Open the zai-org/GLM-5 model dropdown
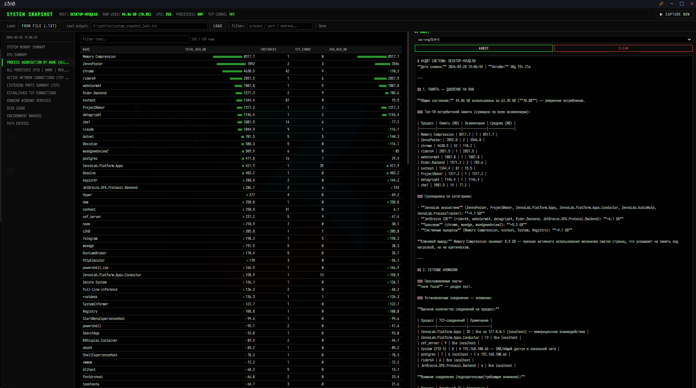The image size is (696, 388). click(x=553, y=40)
